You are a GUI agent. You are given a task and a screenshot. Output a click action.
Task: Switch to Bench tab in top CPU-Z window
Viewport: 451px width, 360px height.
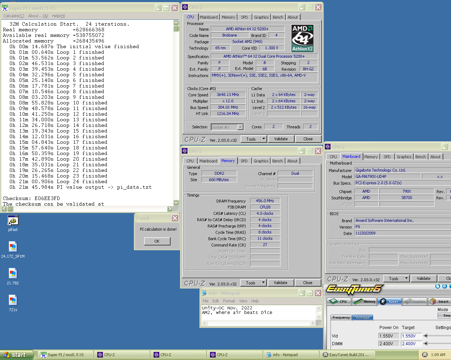tap(278, 17)
